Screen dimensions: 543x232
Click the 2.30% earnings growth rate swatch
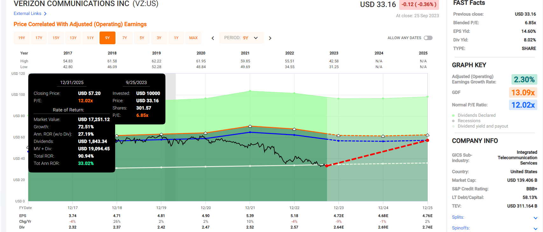524,80
